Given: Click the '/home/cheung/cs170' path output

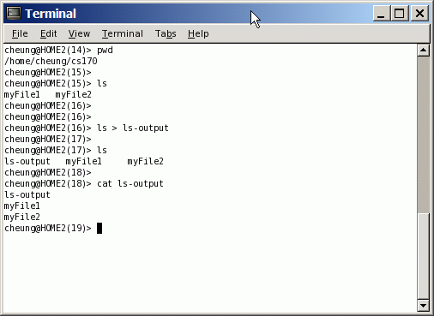Looking at the screenshot, I should coord(51,61).
